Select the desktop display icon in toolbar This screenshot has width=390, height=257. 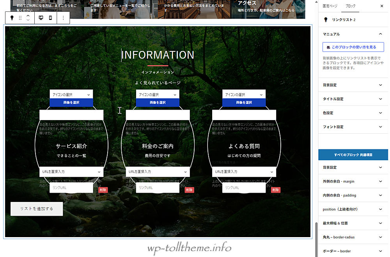point(41,18)
